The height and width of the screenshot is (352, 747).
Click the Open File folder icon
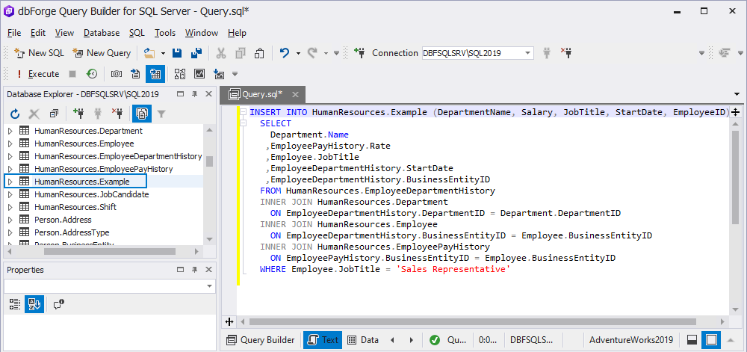[150, 53]
